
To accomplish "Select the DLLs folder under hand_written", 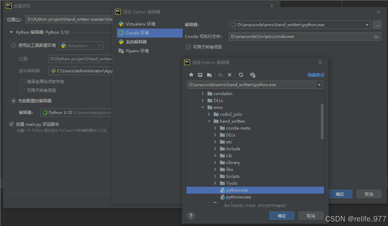I will pyautogui.click(x=255, y=135).
